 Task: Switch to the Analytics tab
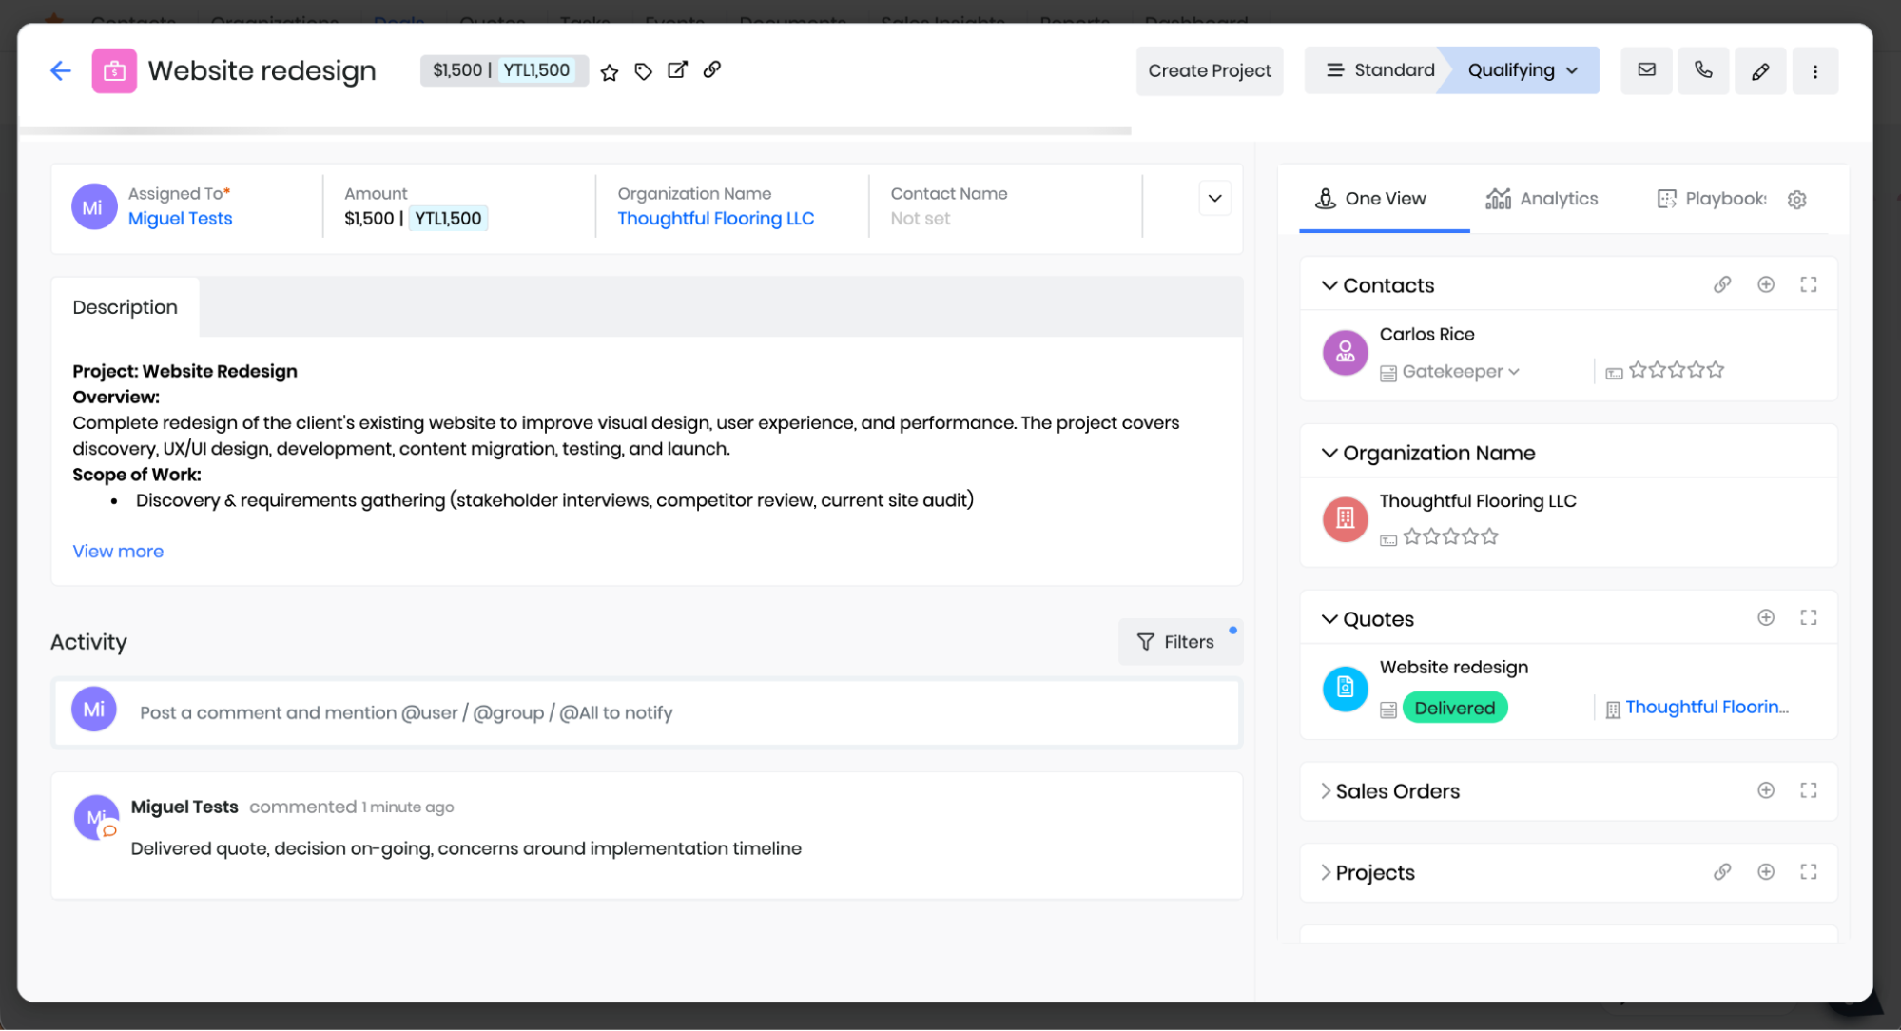1542,199
